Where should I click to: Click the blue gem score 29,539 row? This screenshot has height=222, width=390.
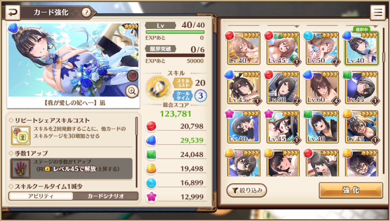coord(176,140)
